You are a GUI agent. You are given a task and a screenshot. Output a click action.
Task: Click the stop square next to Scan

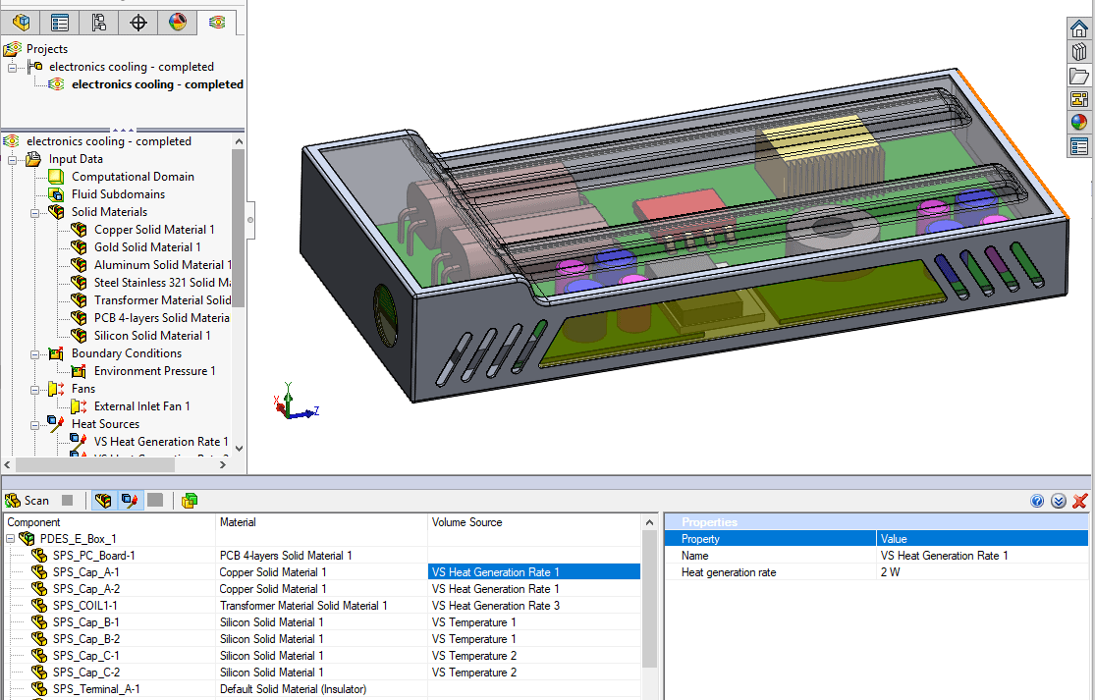click(x=67, y=501)
